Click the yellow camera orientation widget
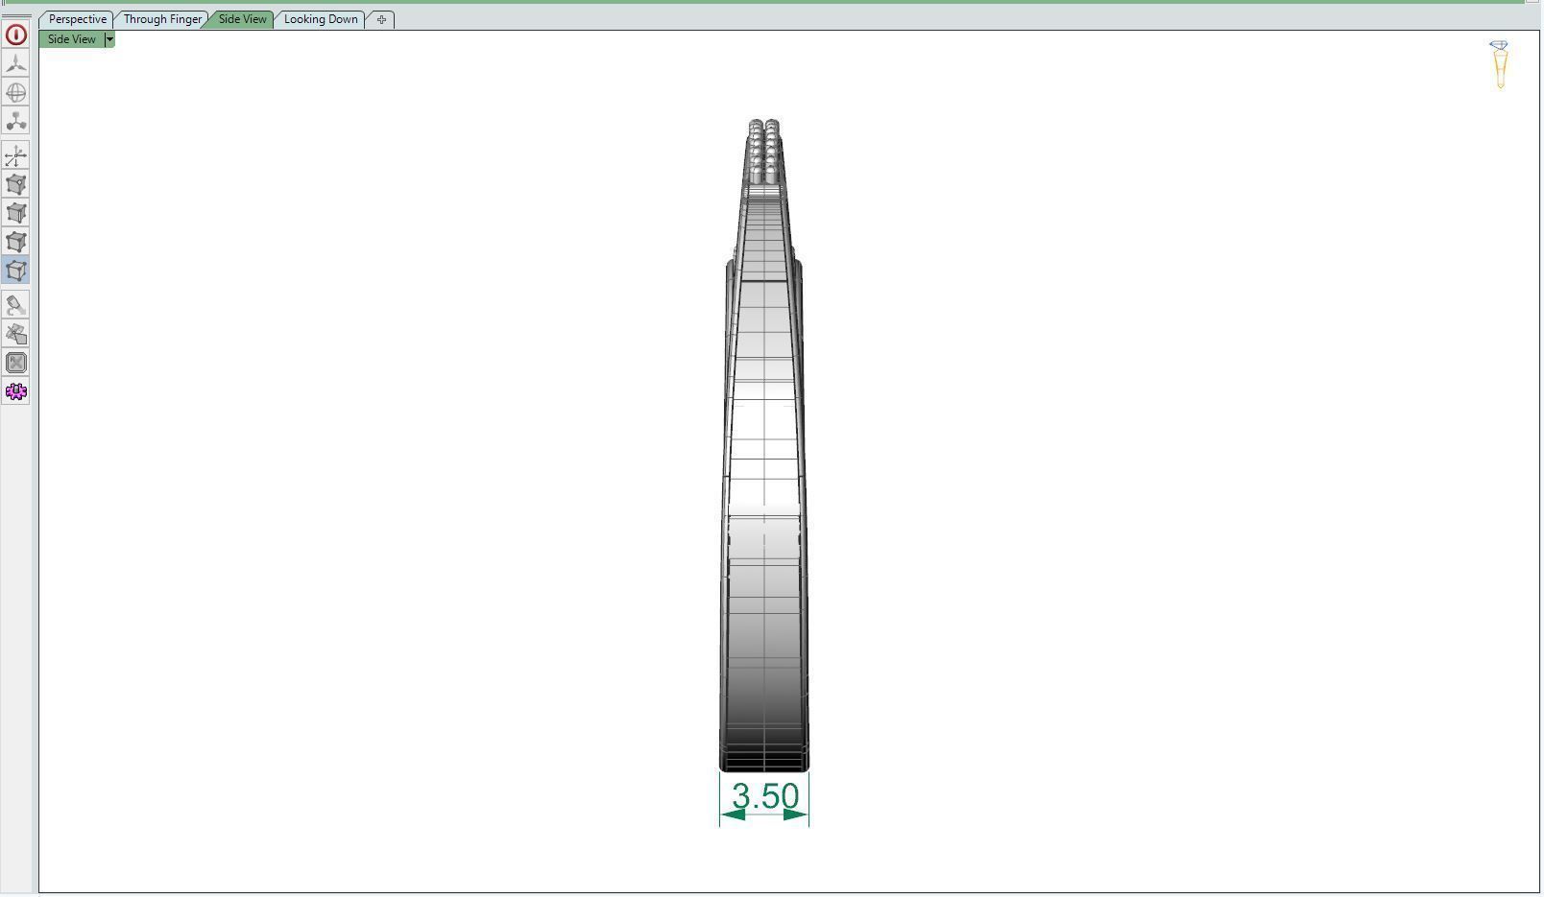This screenshot has width=1544, height=897. [1500, 64]
